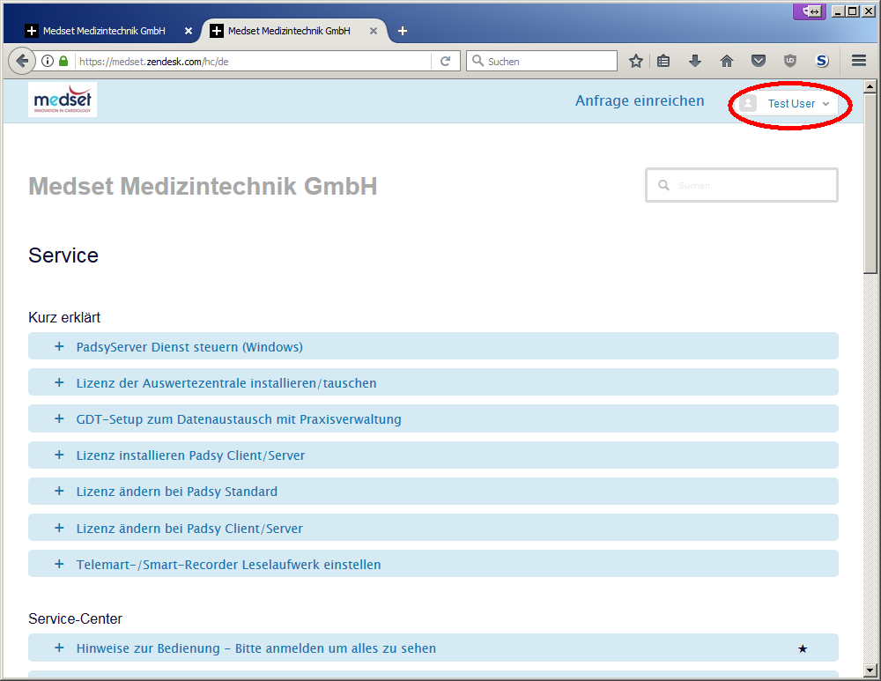The image size is (881, 681).
Task: Open Telemart-/Smart-Recorder Leselaufwerk einstellen link
Action: tap(228, 565)
